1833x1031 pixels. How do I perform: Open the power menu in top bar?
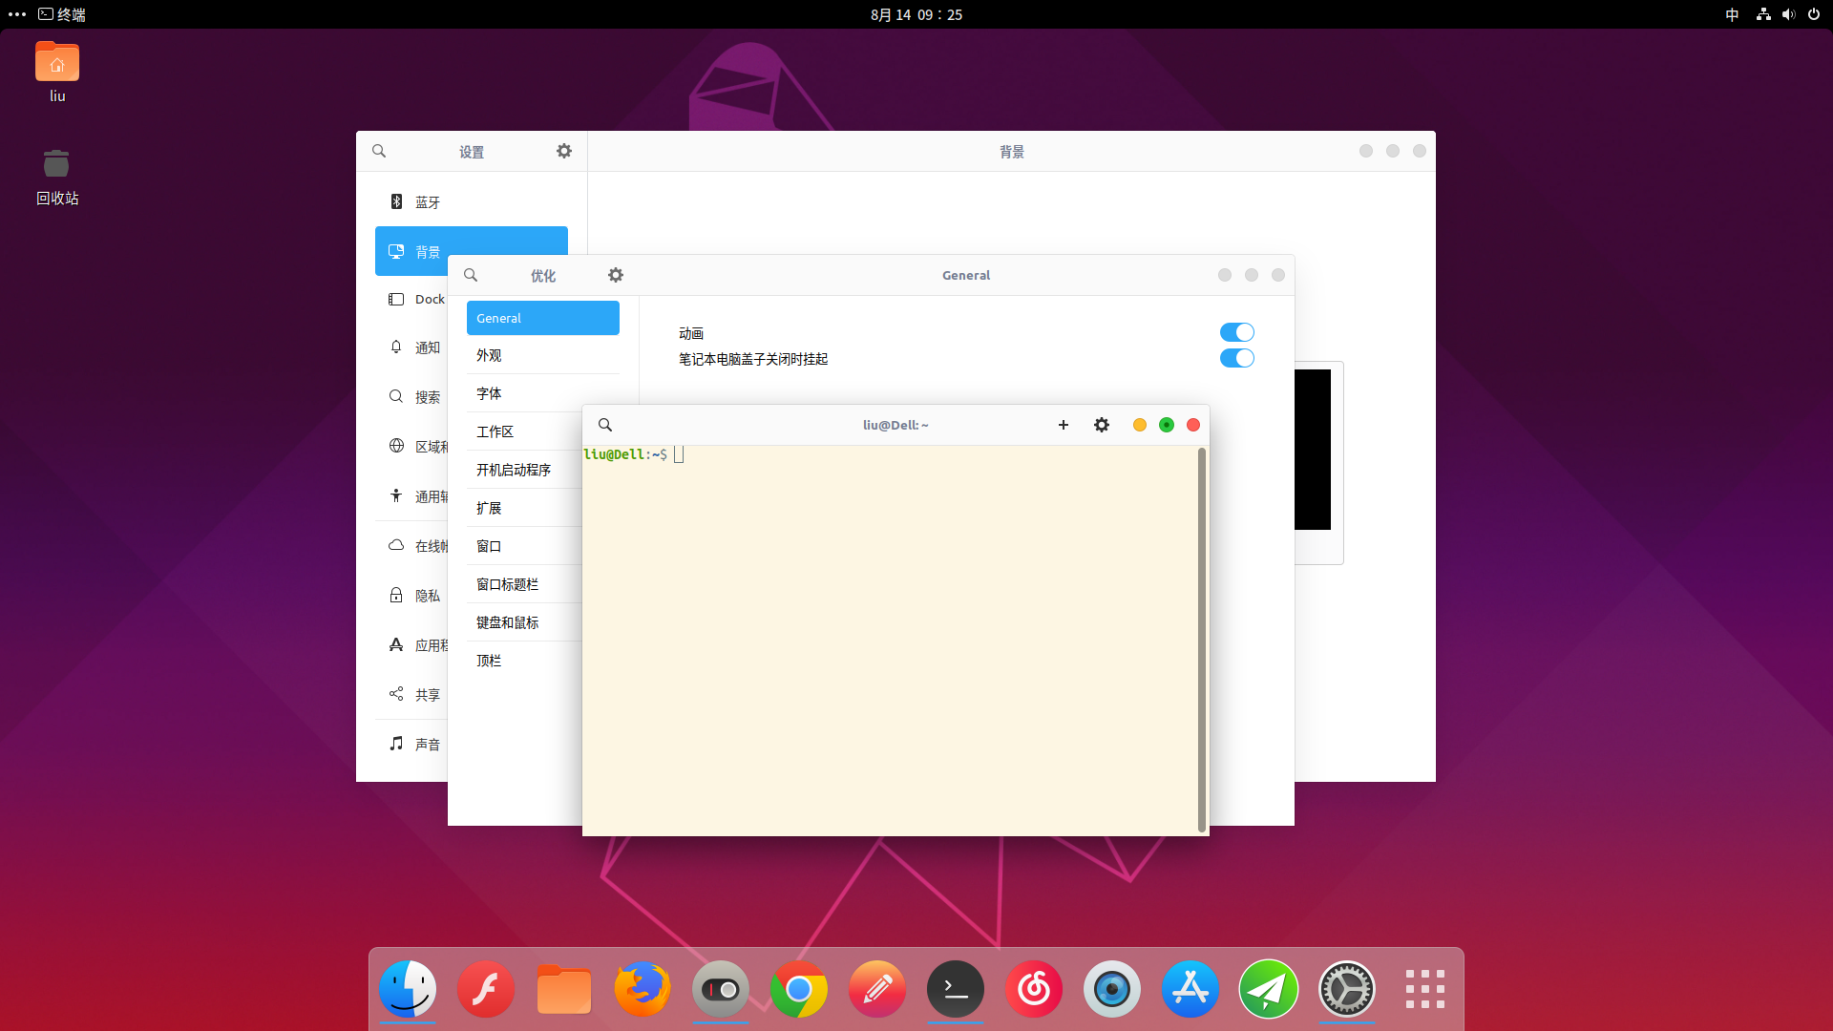[1814, 14]
